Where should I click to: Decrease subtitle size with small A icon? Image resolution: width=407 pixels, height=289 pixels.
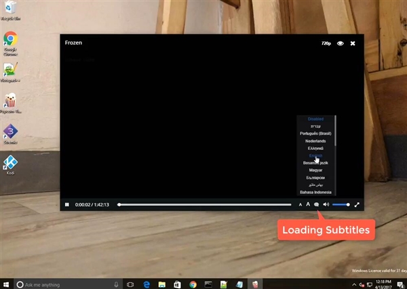301,204
